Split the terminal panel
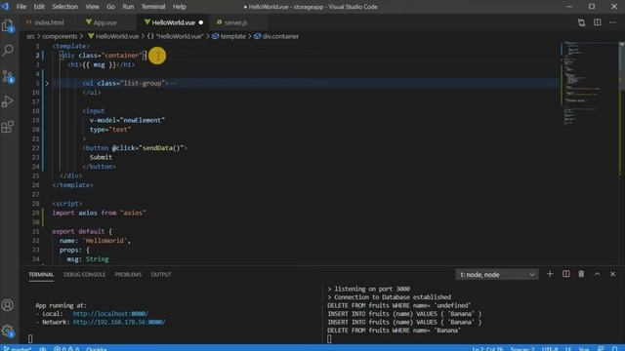The image size is (625, 351). point(565,274)
